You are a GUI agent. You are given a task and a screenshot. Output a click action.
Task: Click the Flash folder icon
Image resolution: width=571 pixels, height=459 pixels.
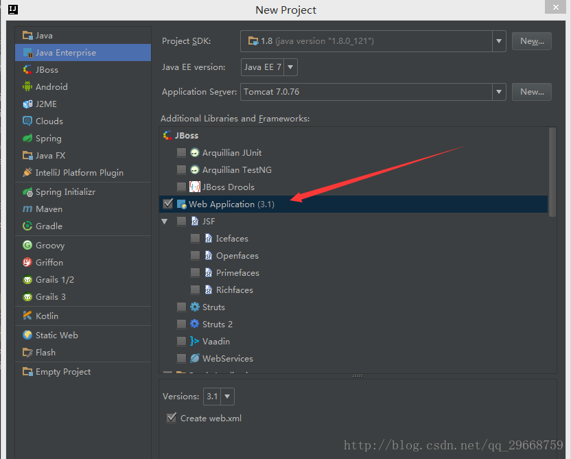click(x=27, y=353)
